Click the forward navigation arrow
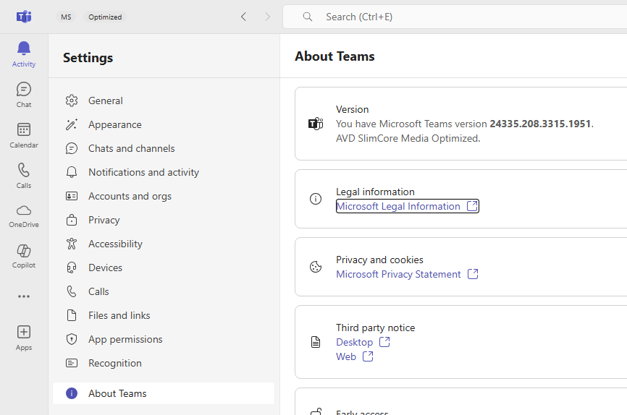Viewport: 627px width, 415px height. pos(267,17)
